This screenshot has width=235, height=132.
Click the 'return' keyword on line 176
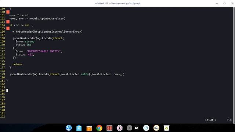pos(17,65)
